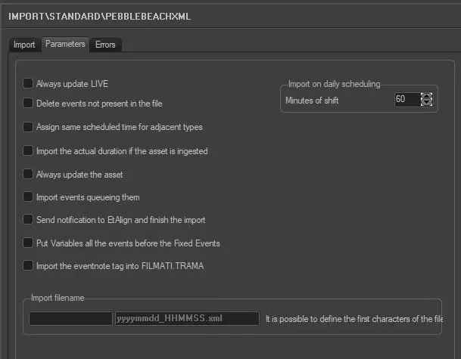Image resolution: width=461 pixels, height=359 pixels.
Task: Click the yyyymmdd_HHMMSS.xml filename field
Action: pyautogui.click(x=186, y=319)
